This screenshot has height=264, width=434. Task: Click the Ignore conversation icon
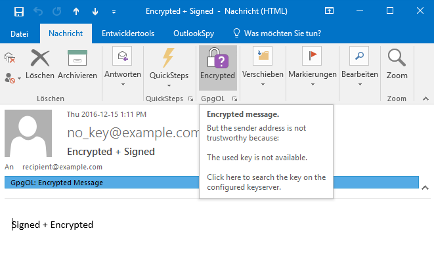[10, 58]
